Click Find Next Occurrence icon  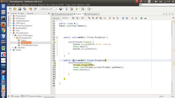97,18
